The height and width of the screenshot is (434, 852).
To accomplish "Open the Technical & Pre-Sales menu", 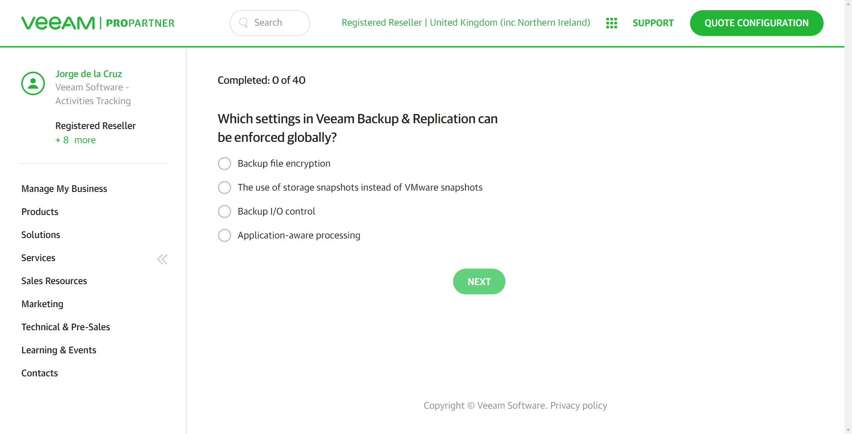I will [x=66, y=327].
